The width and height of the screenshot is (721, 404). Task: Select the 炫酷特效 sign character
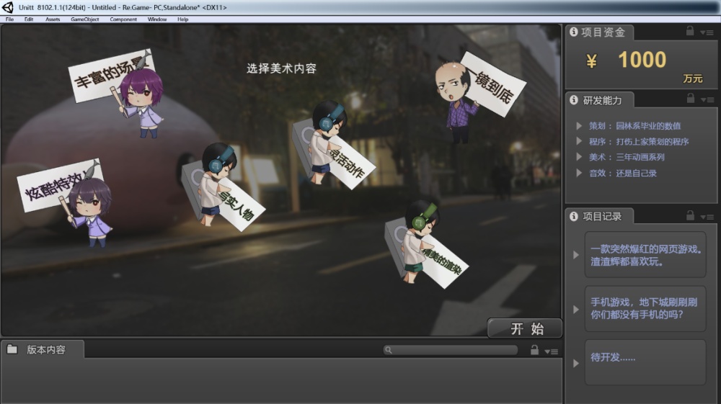click(66, 202)
